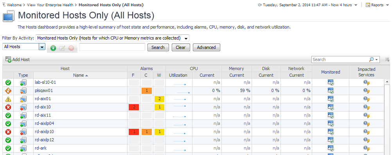Open the time range dropdown arrow
Screen dimensions: 392x155
356,5
